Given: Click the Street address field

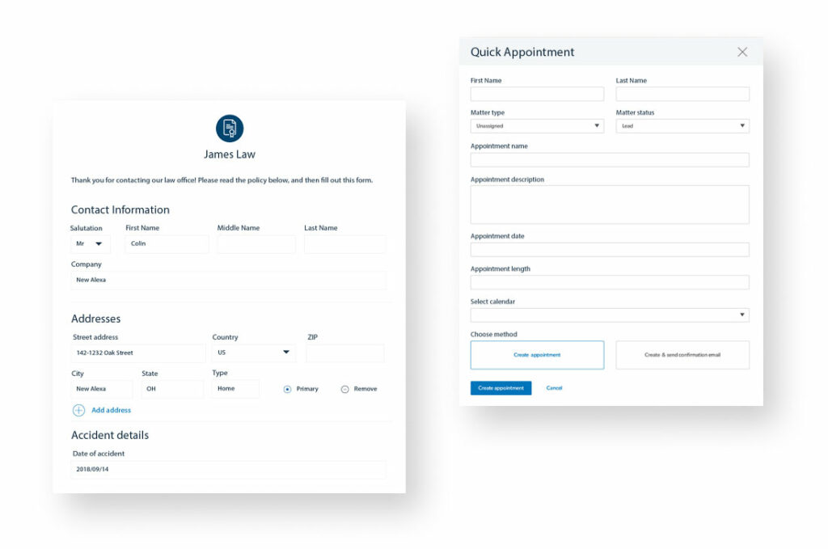Looking at the screenshot, I should (x=138, y=353).
